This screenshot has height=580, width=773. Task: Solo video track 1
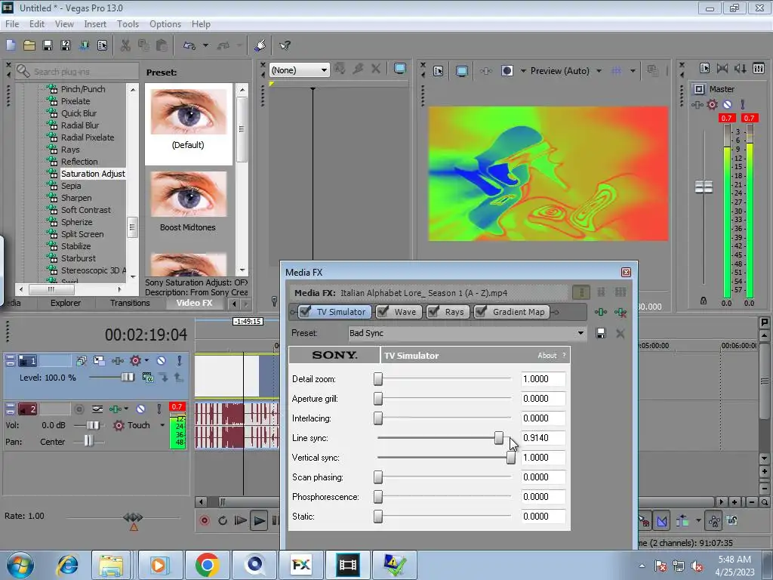[x=180, y=360]
